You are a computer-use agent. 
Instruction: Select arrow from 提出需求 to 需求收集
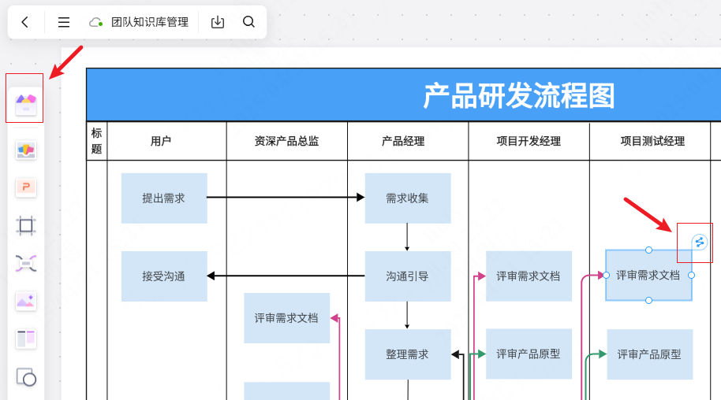286,198
